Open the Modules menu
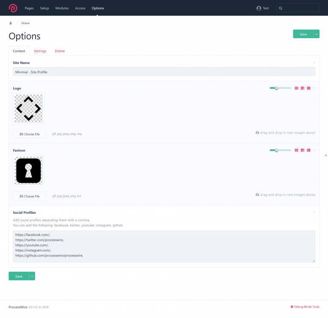The width and height of the screenshot is (328, 318). pos(62,8)
